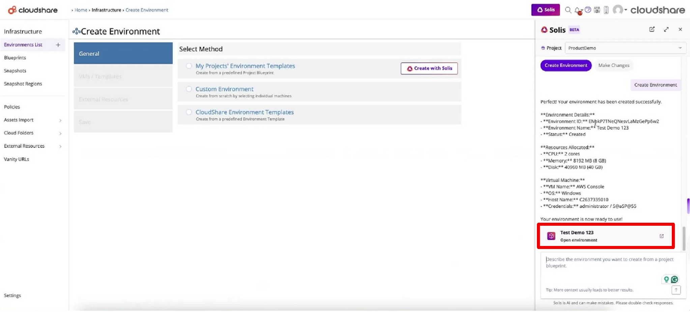Screen dimensions: 690x312
Task: Click the Infrastructure breadcrumb link
Action: (x=106, y=10)
